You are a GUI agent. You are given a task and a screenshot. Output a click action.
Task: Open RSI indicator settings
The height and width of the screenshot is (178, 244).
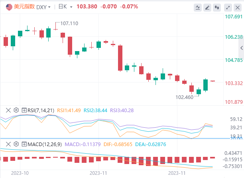[x=16, y=110]
